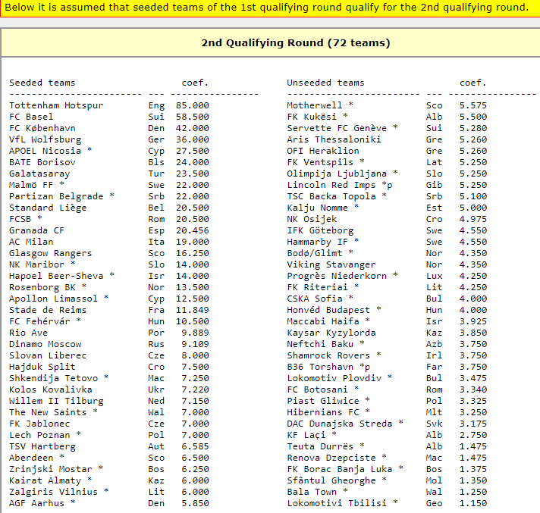The height and width of the screenshot is (513, 540).
Task: Select 'Aris Thessaloniki' team name
Action: tap(334, 139)
